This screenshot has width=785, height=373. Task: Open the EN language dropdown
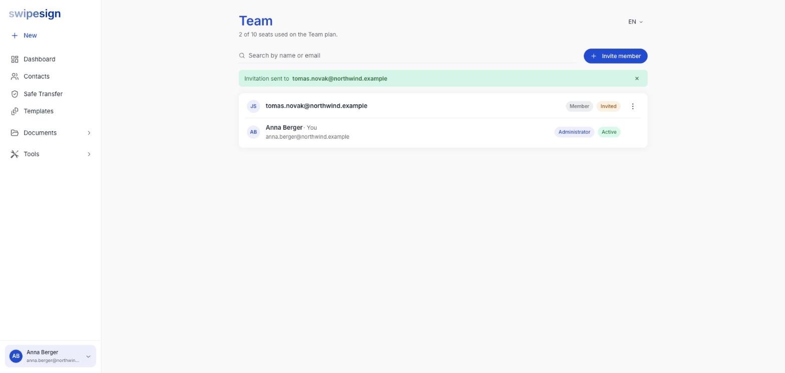click(x=635, y=22)
